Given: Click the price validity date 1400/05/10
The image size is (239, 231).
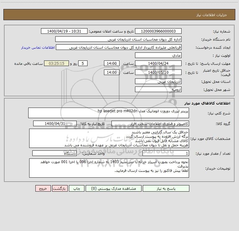Looking at the screenshot, I should (x=158, y=72).
